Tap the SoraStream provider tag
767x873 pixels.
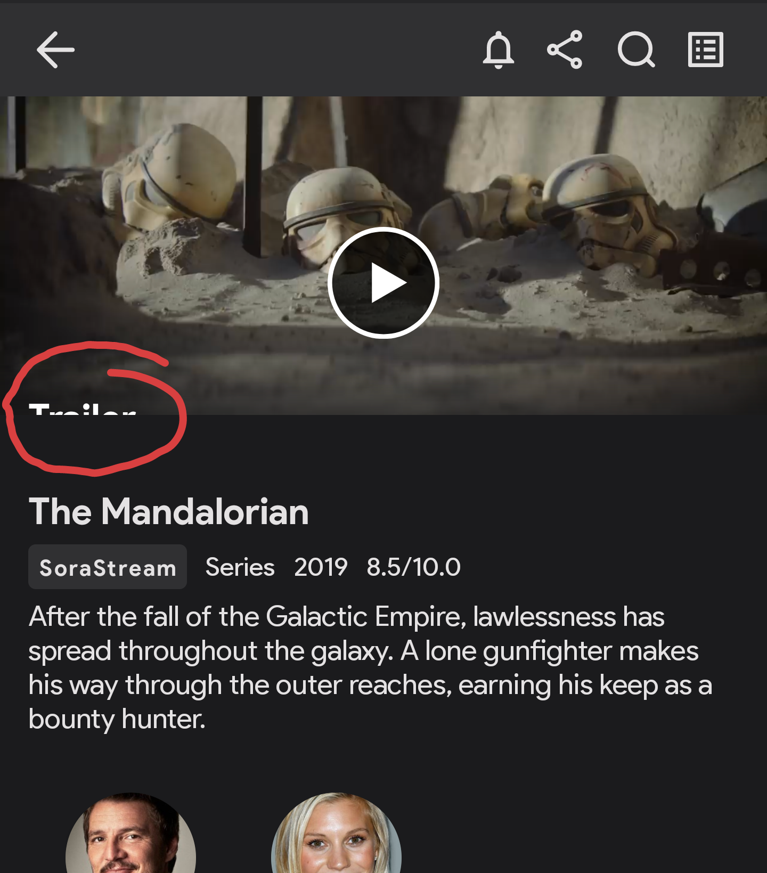coord(108,567)
